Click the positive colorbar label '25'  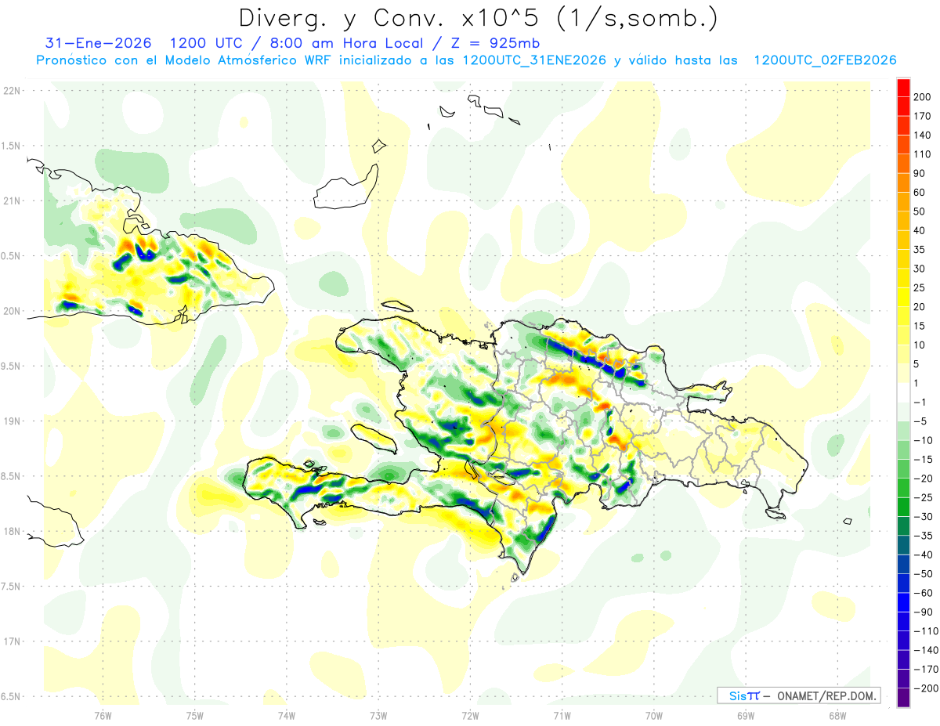point(920,287)
